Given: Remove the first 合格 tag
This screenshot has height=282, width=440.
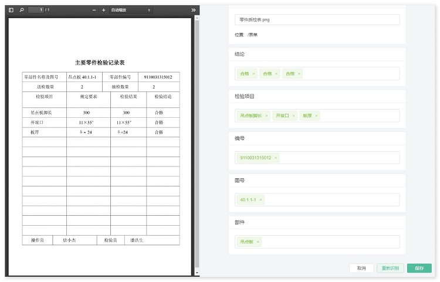Looking at the screenshot, I should [253, 74].
